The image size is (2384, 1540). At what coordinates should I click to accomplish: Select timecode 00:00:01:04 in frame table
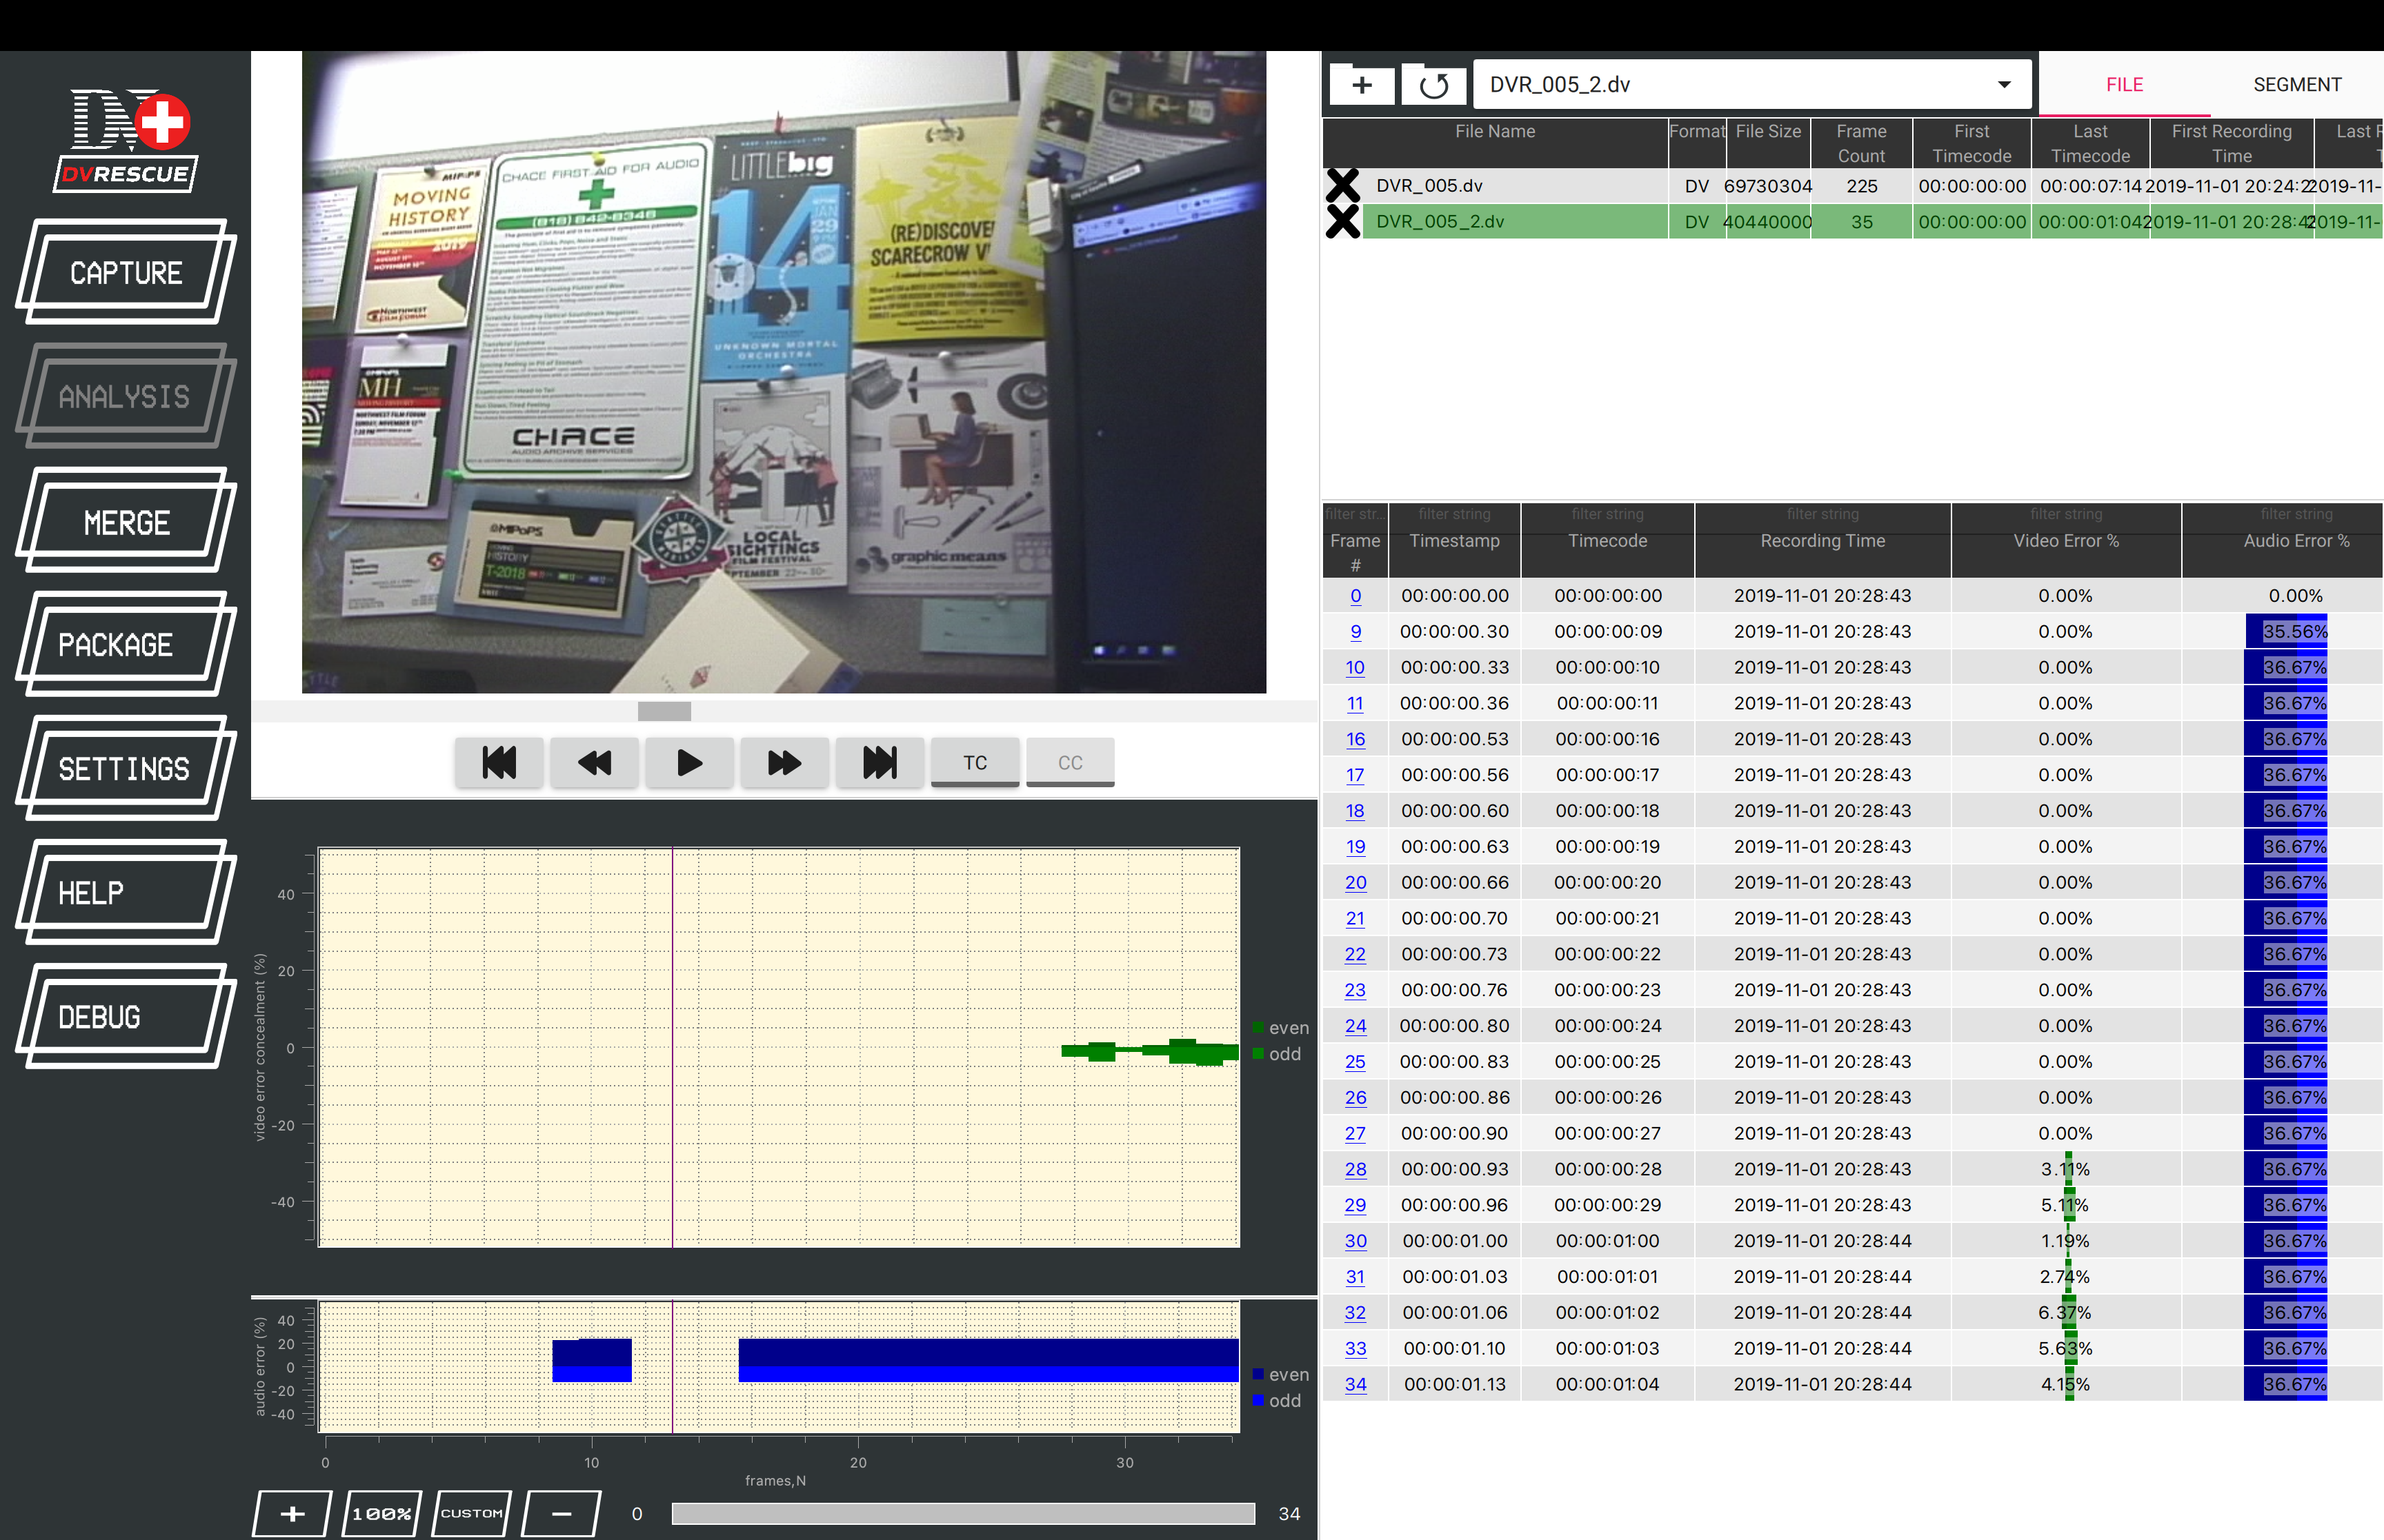coord(1608,1385)
